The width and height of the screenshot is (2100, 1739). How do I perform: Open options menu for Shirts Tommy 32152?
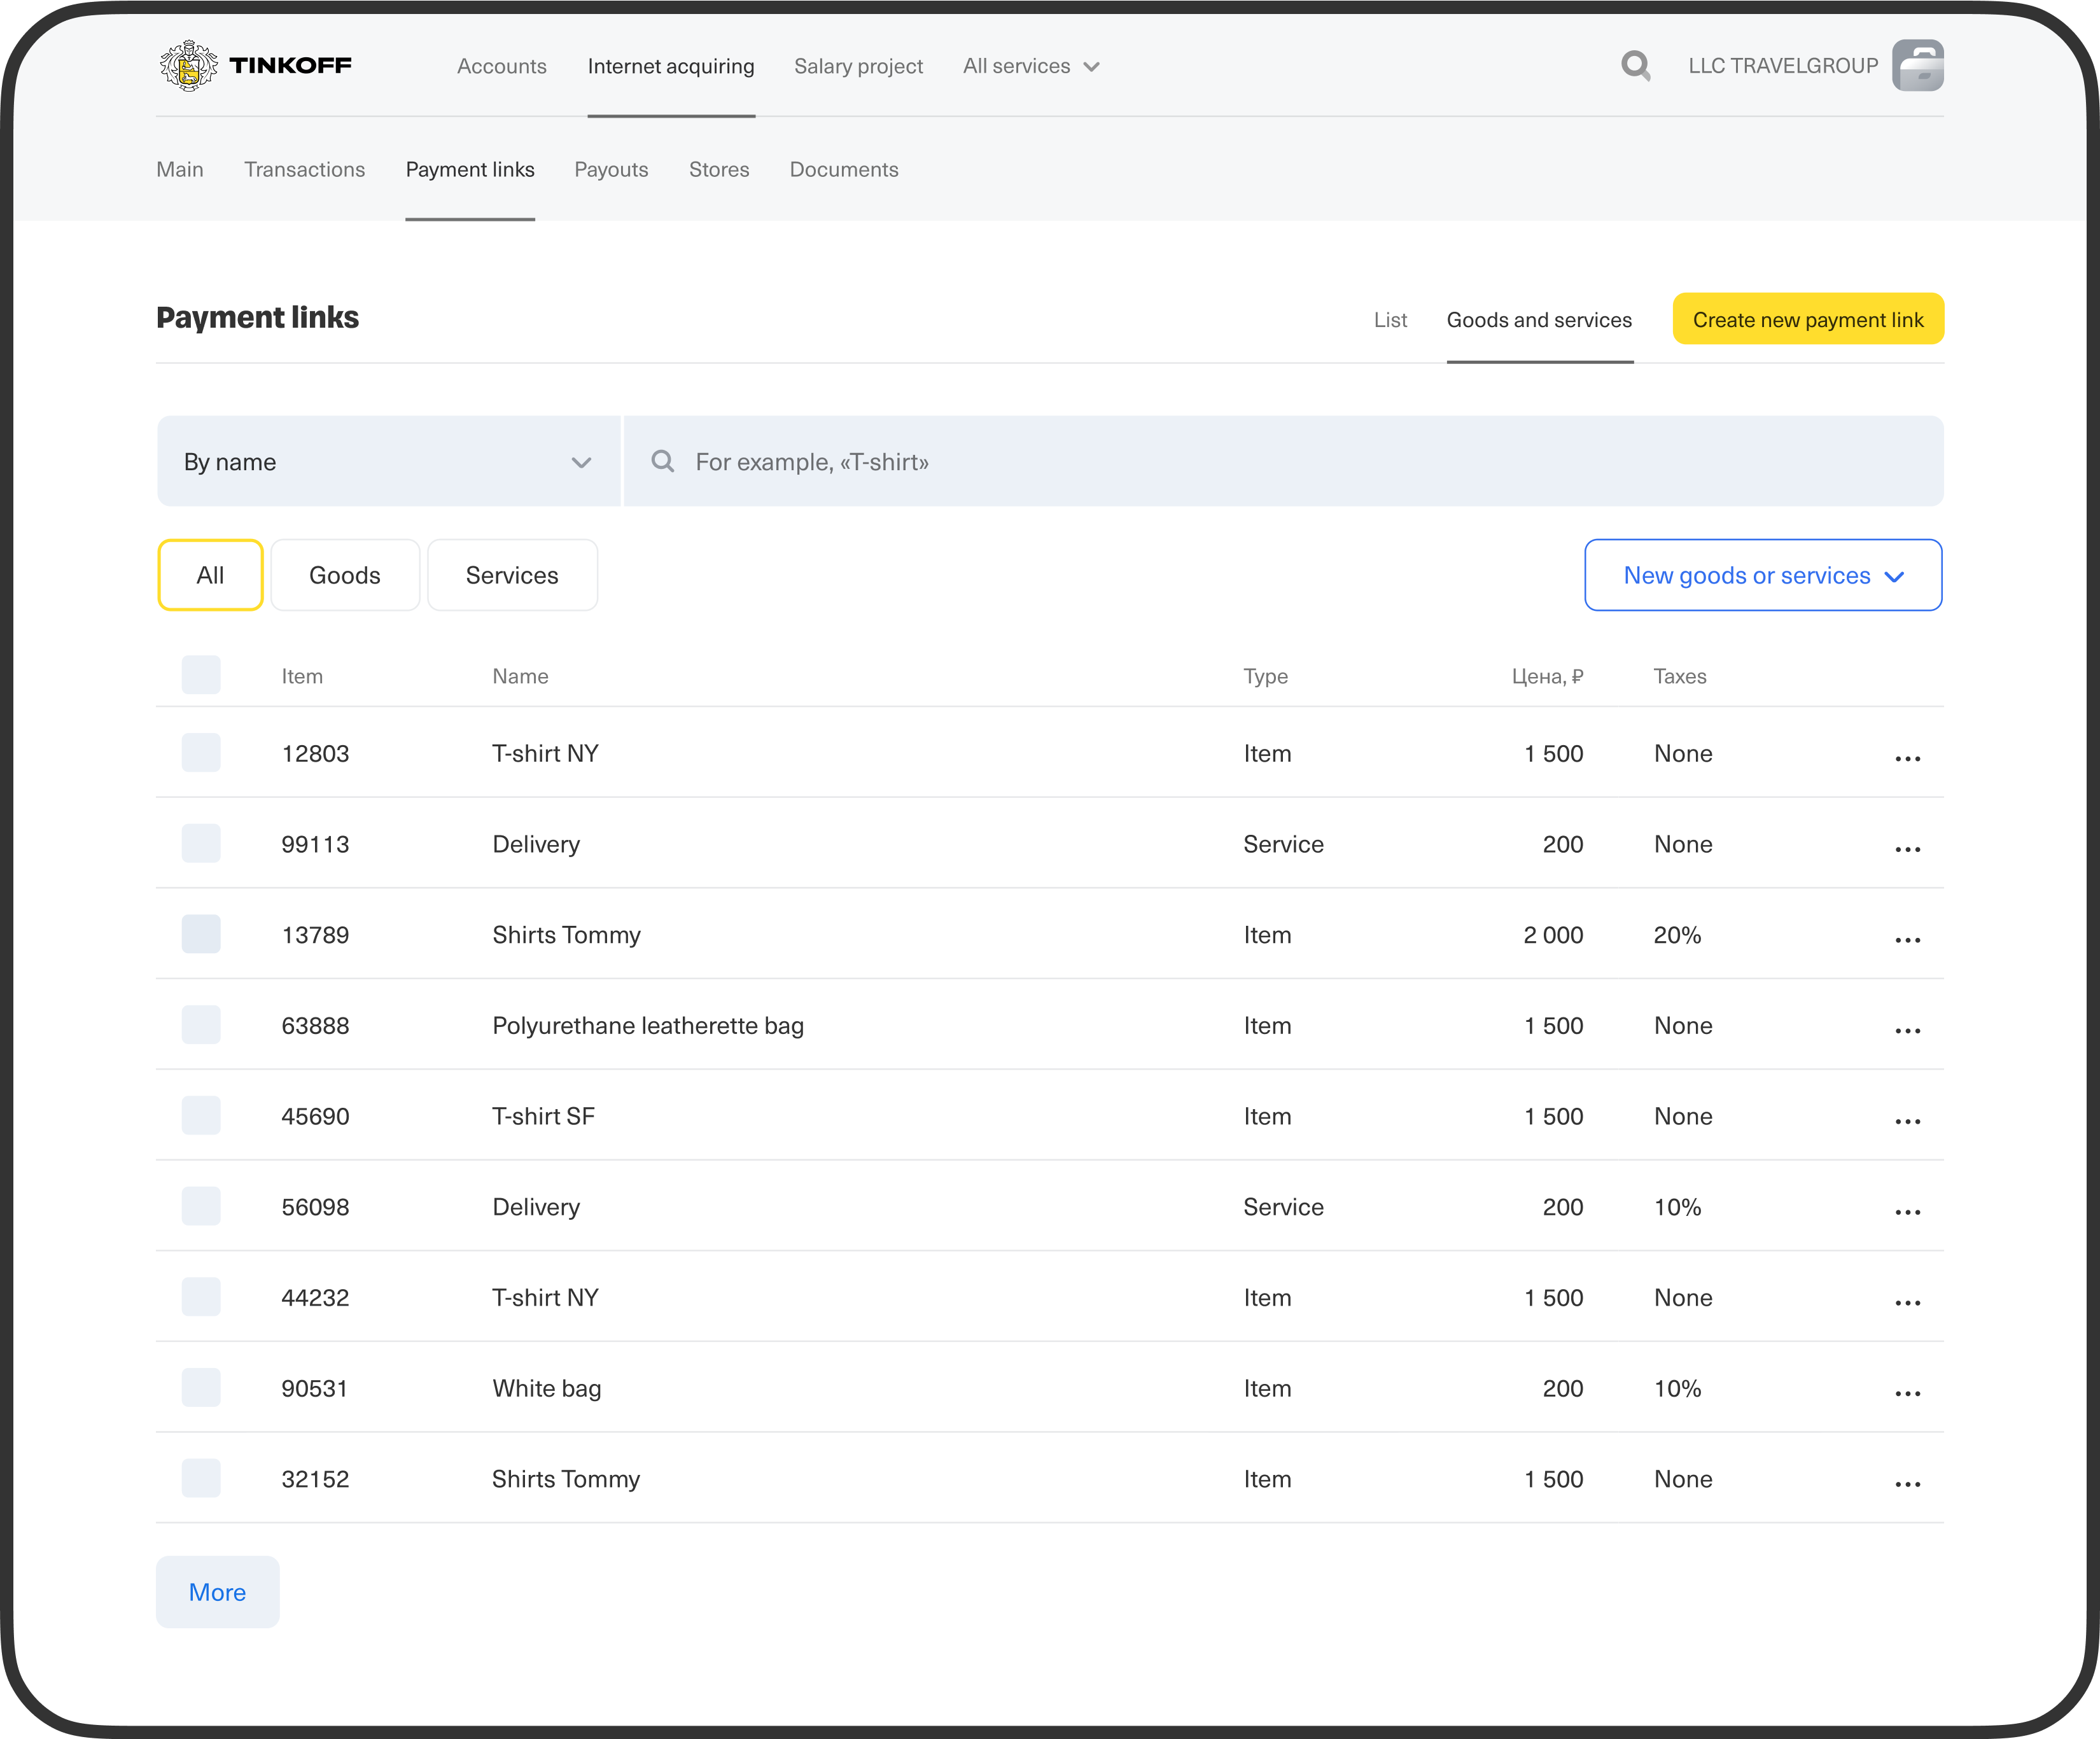tap(1907, 1484)
